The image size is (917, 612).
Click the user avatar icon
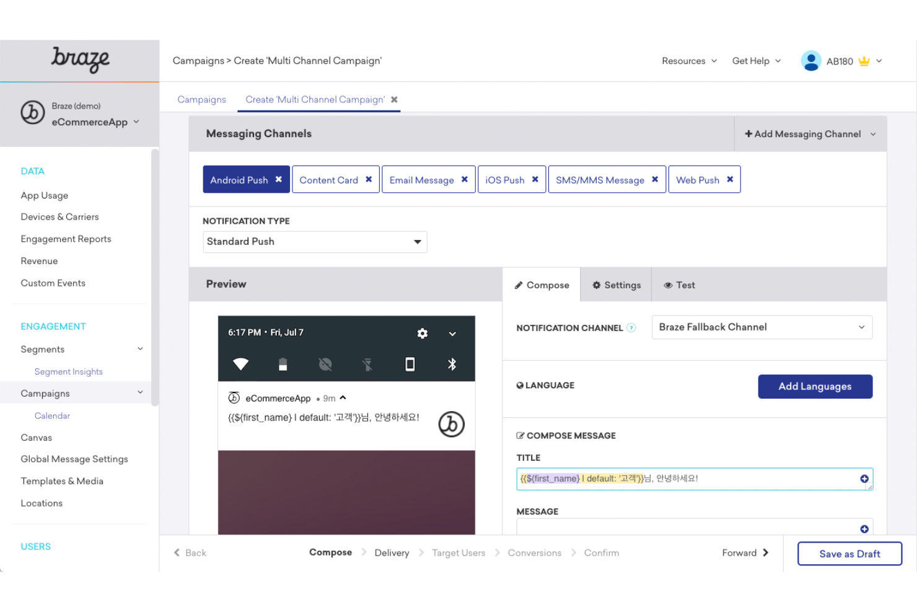pyautogui.click(x=811, y=61)
